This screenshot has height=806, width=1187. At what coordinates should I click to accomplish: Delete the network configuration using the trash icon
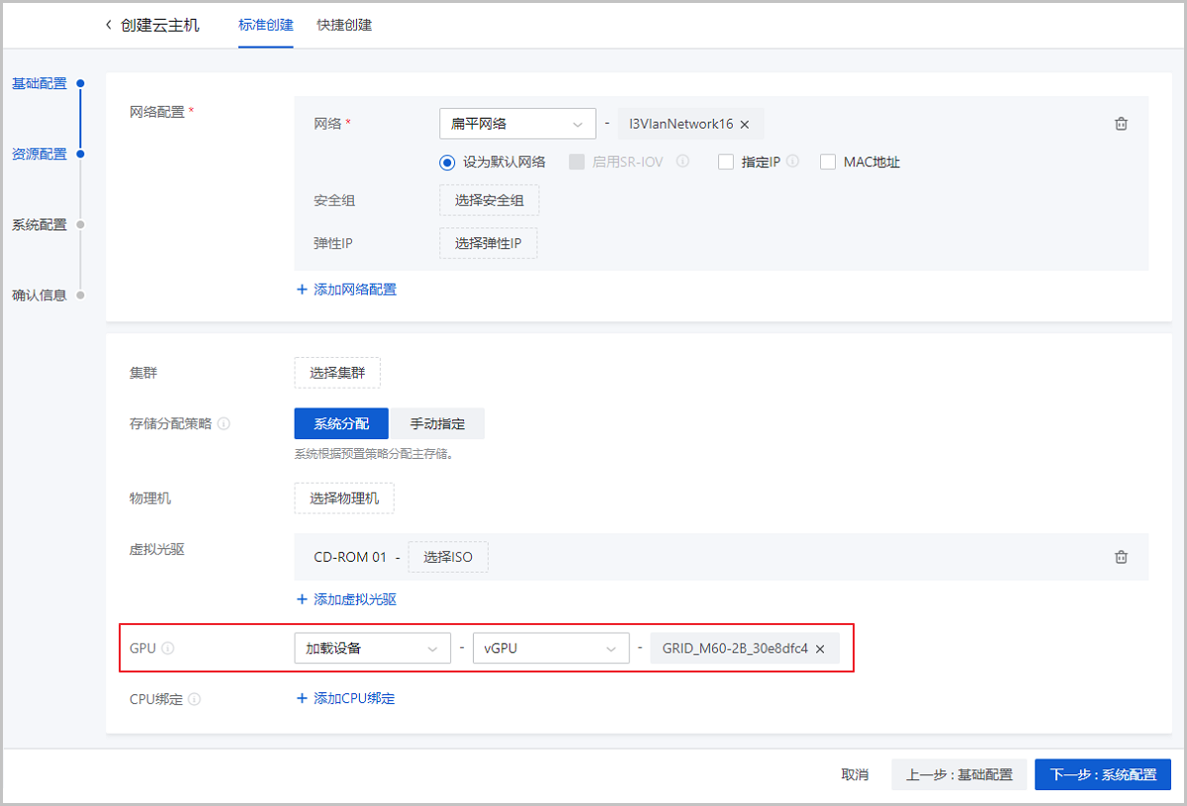(1121, 124)
